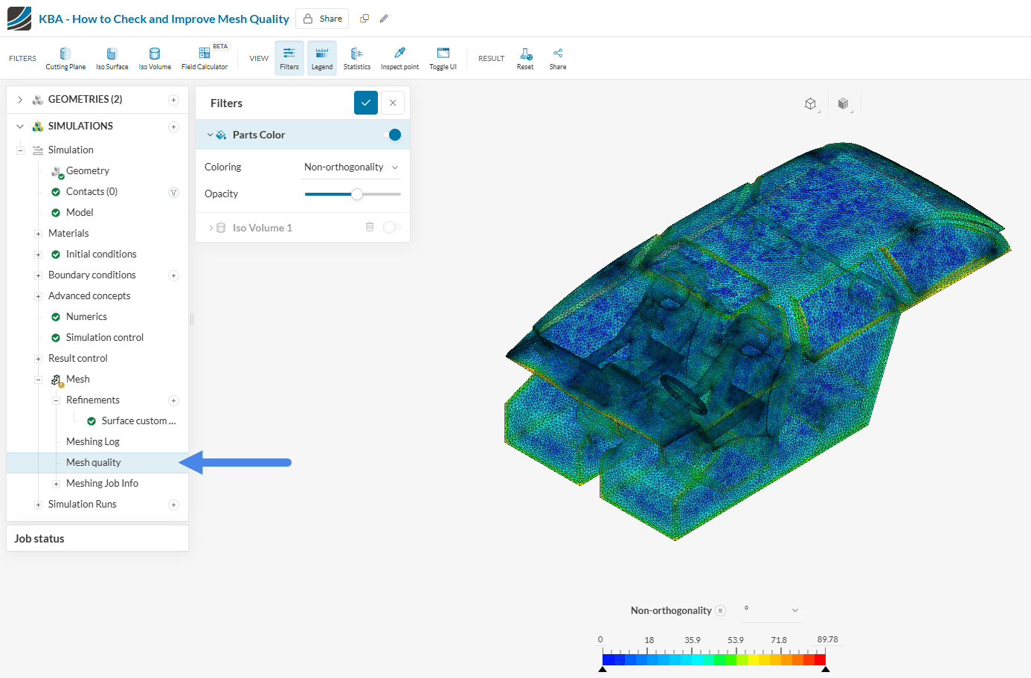Image resolution: width=1031 pixels, height=678 pixels.
Task: Toggle the Parts Color switch off
Action: [x=393, y=135]
